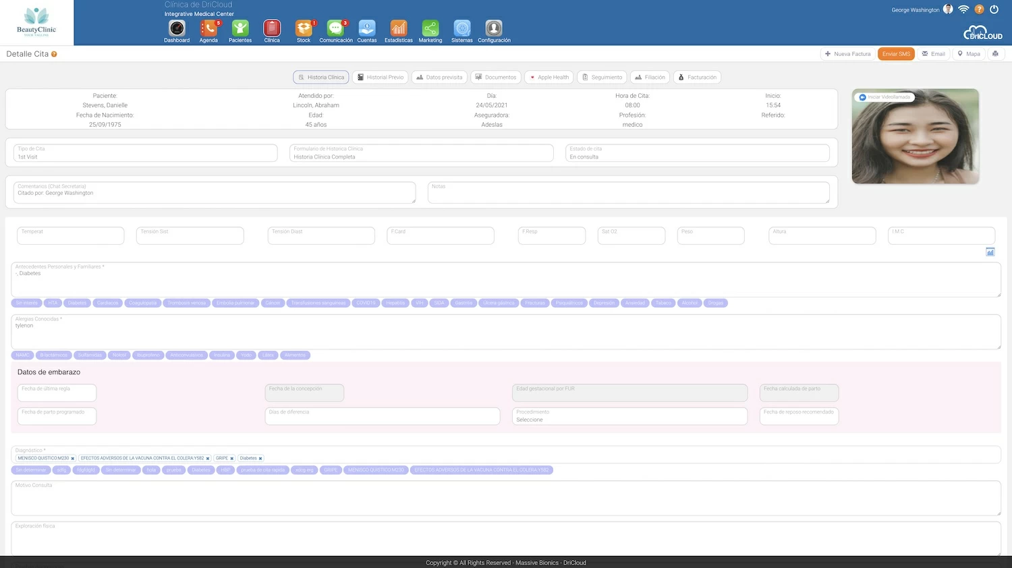Click the orange help question-mark icon
This screenshot has height=568, width=1012.
point(979,9)
